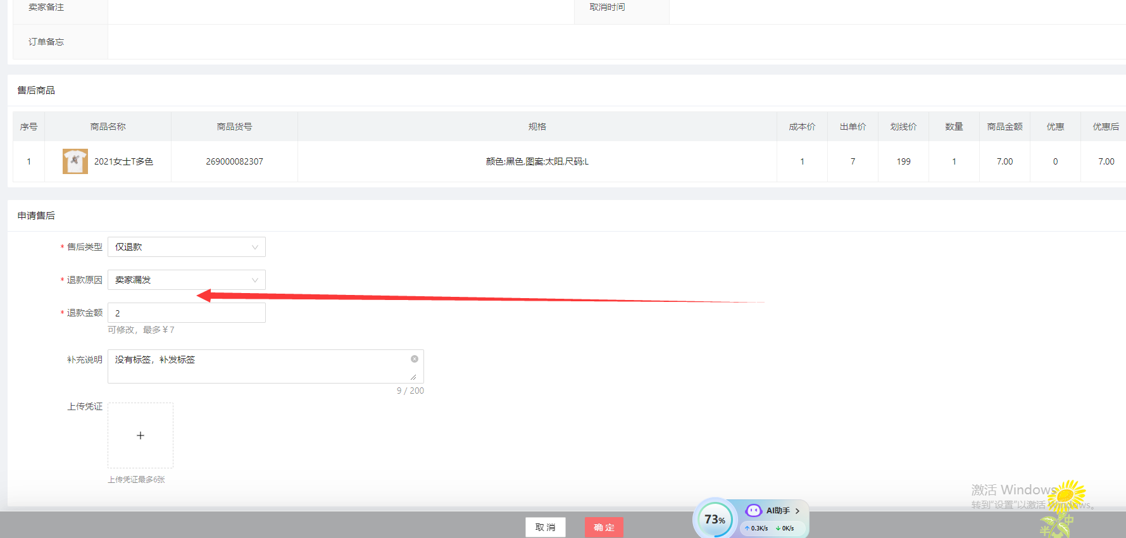Click the 73% circular usage indicator
Viewport: 1126px width, 538px height.
(715, 520)
